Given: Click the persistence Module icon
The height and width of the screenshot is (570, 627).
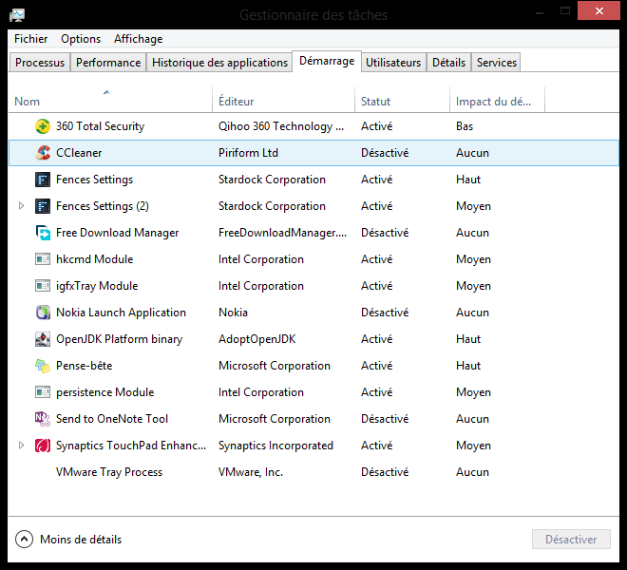Looking at the screenshot, I should tap(43, 392).
